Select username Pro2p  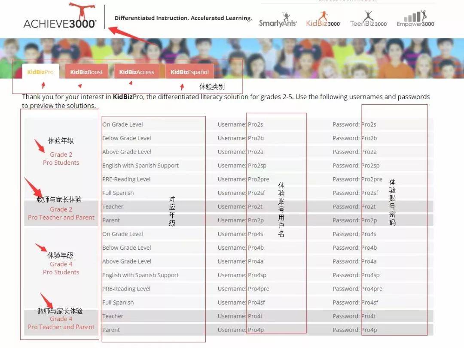point(256,220)
